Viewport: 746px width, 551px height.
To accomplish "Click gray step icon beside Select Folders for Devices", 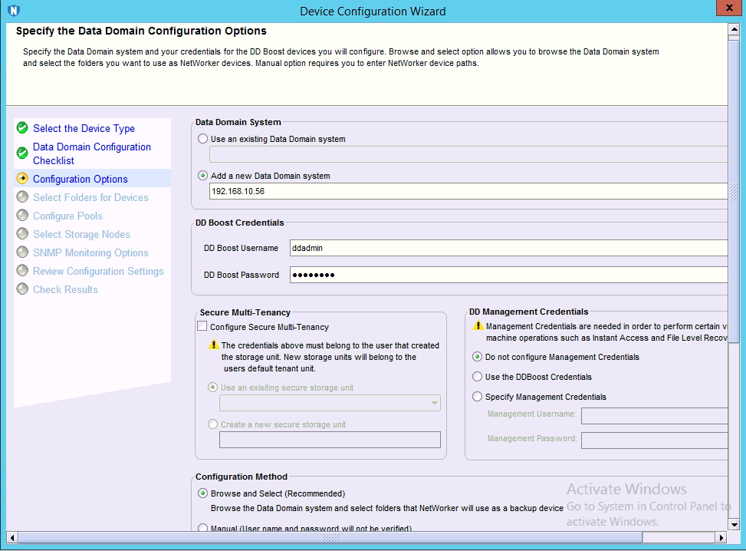I will [x=22, y=197].
